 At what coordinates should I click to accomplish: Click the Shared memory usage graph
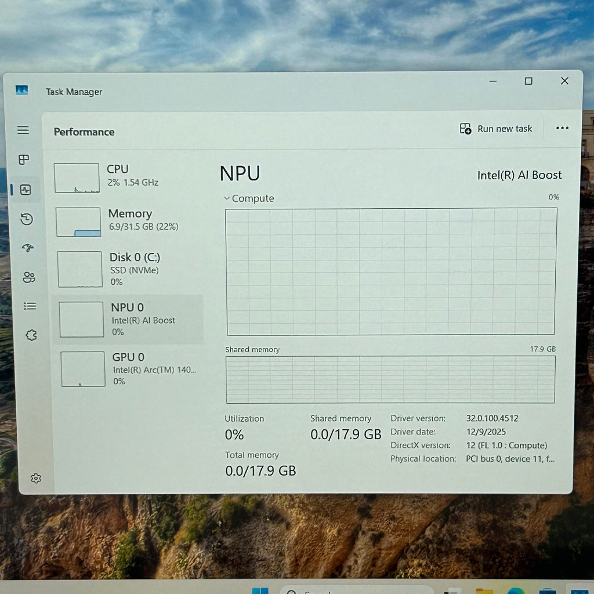coord(390,379)
